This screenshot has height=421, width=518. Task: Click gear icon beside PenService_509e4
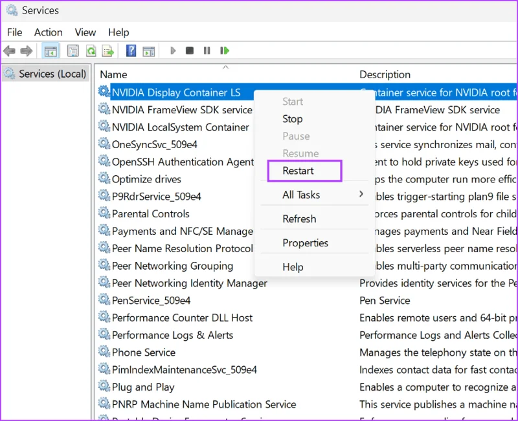(x=104, y=299)
